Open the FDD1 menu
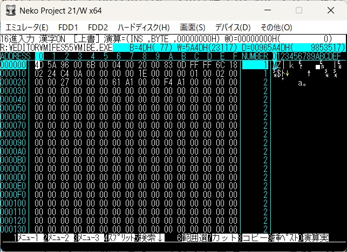347x252 pixels. click(68, 27)
